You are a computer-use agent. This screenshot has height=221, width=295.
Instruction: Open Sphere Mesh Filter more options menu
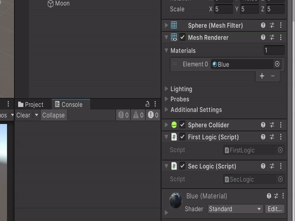(281, 25)
